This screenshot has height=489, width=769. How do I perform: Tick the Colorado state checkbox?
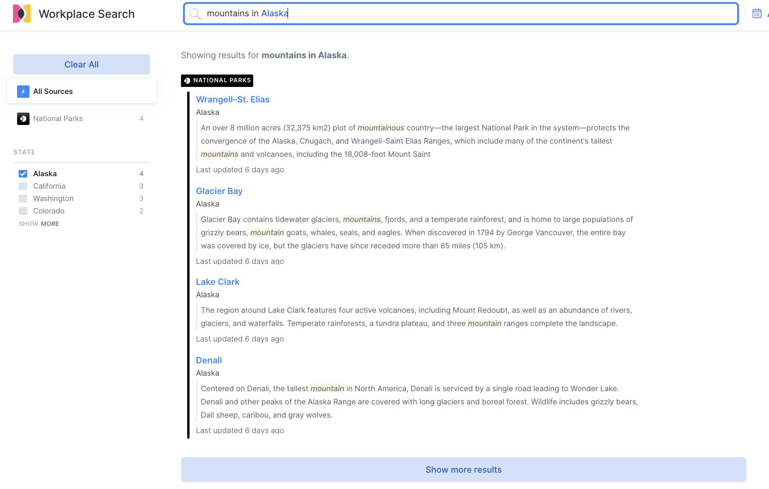pos(23,211)
